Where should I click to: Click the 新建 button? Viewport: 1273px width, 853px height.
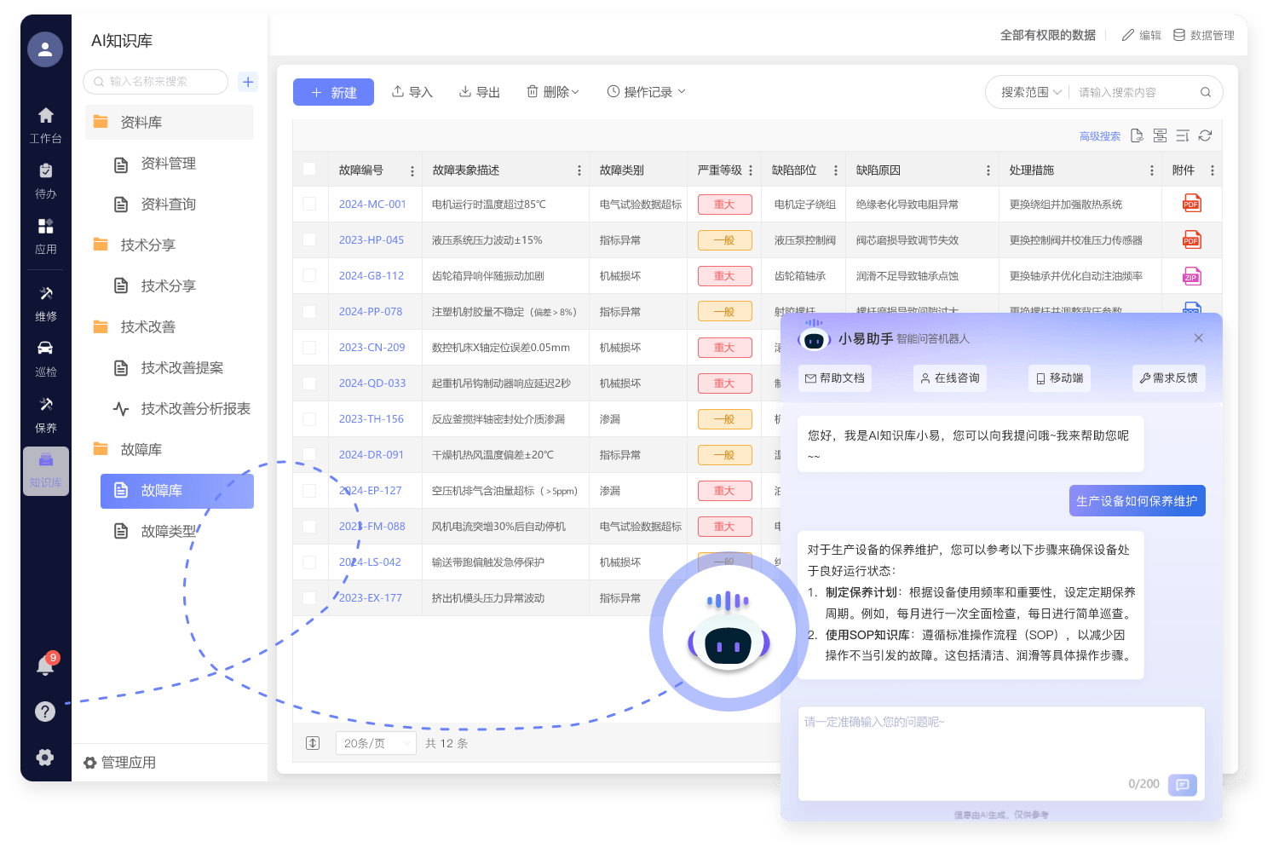click(333, 92)
